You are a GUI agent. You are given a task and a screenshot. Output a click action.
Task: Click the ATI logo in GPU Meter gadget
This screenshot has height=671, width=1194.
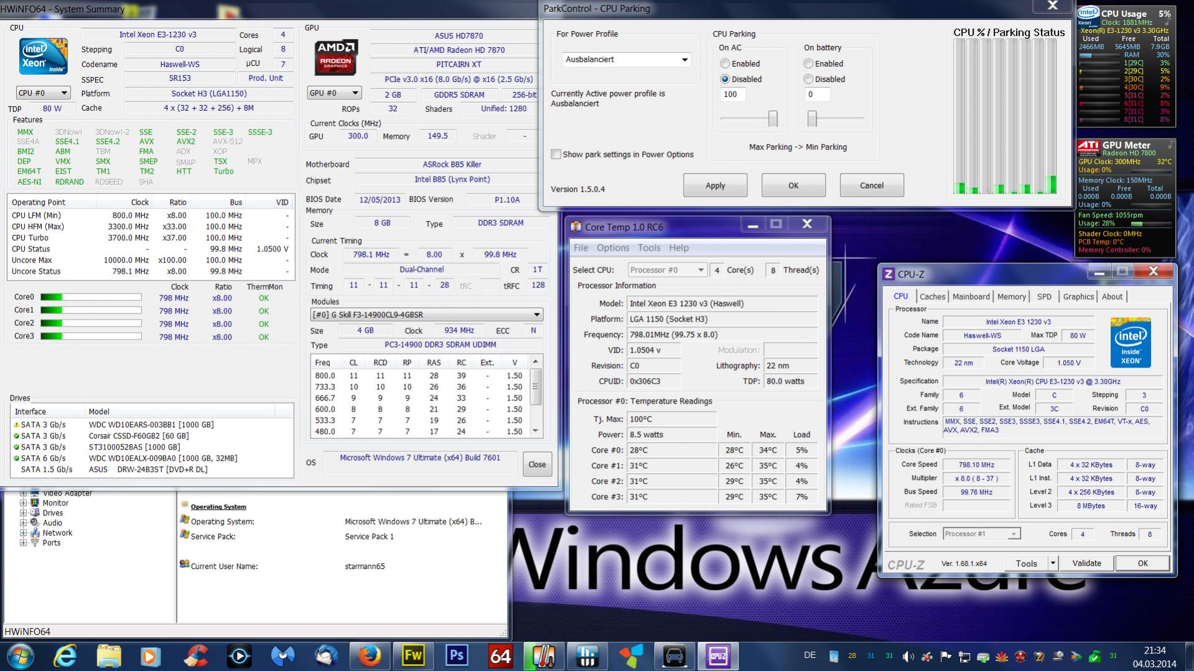pos(1088,147)
